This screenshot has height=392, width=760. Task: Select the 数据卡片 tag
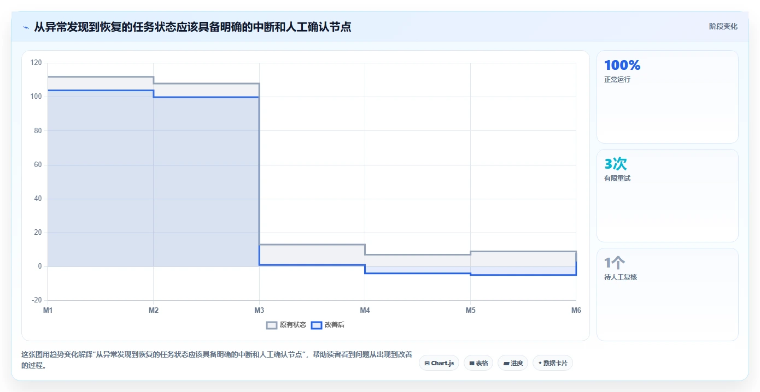pos(553,363)
